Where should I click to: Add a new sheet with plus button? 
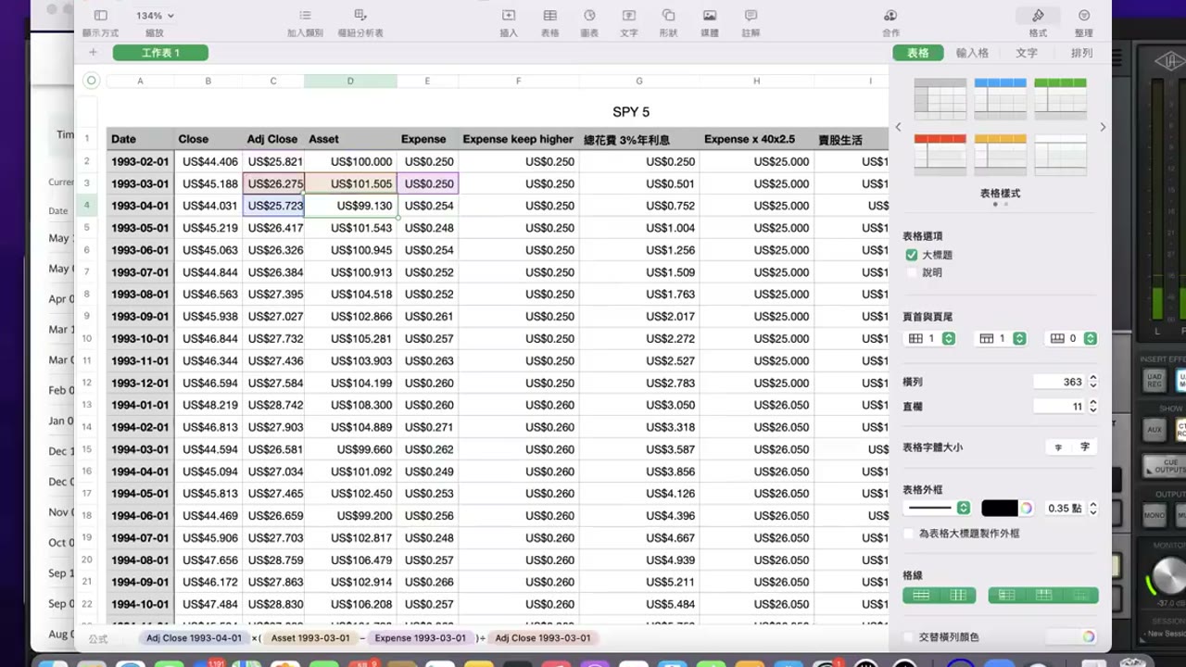pyautogui.click(x=93, y=53)
